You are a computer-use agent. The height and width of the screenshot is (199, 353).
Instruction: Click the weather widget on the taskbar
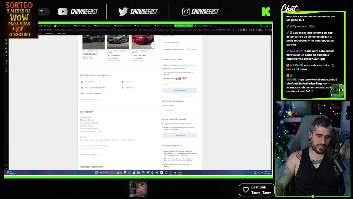click(x=10, y=172)
